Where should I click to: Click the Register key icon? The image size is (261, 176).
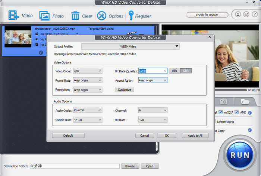[131, 16]
